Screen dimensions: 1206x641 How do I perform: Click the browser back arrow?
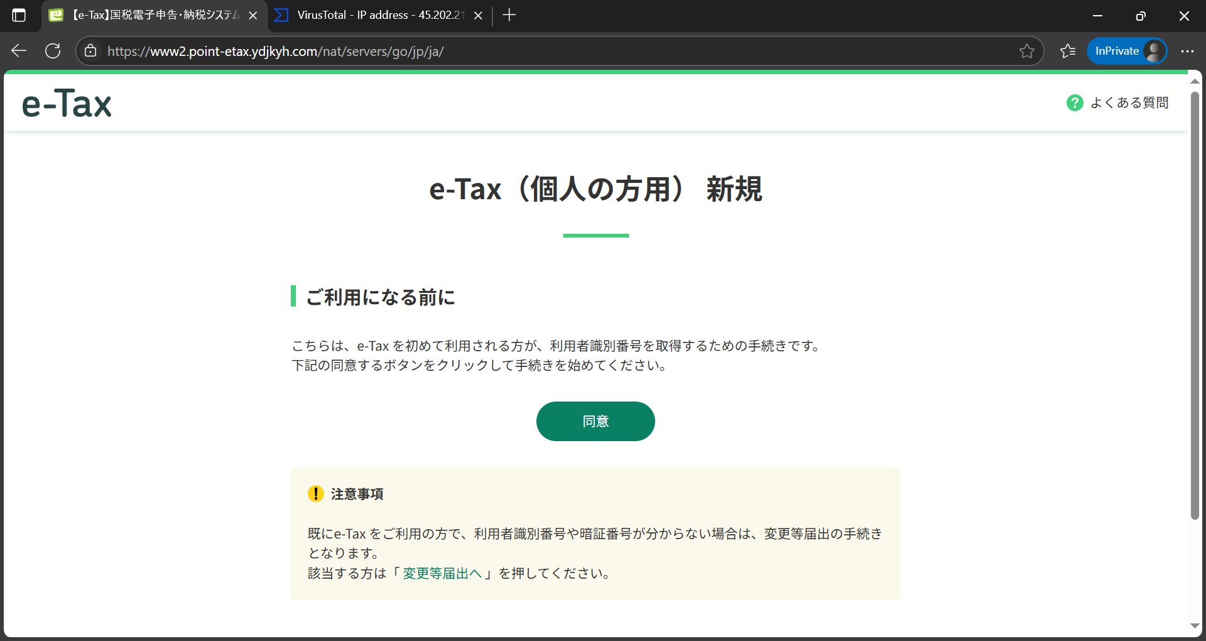pos(19,51)
